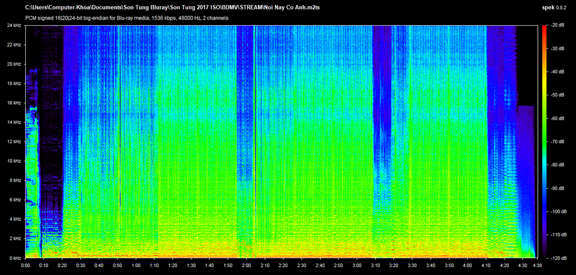Click the 4:20 time axis label
The height and width of the screenshot is (275, 576).
tap(503, 265)
